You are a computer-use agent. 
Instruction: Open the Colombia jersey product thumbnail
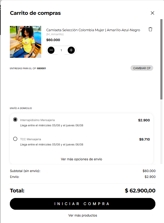coord(26,42)
